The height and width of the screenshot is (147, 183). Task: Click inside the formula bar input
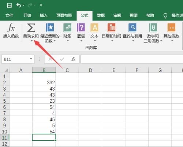click(132, 59)
